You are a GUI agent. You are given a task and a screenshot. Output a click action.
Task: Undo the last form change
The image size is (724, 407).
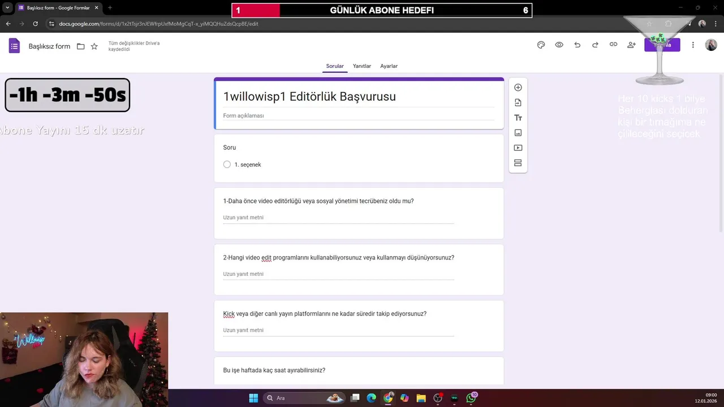pos(577,45)
